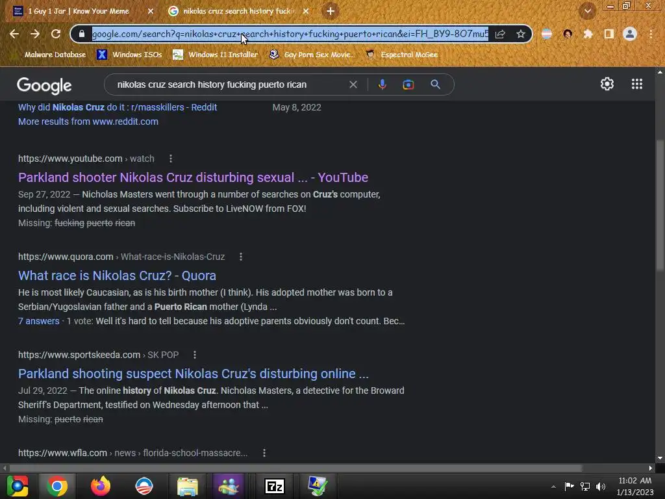Bookmark this tab with the star

pos(521,34)
